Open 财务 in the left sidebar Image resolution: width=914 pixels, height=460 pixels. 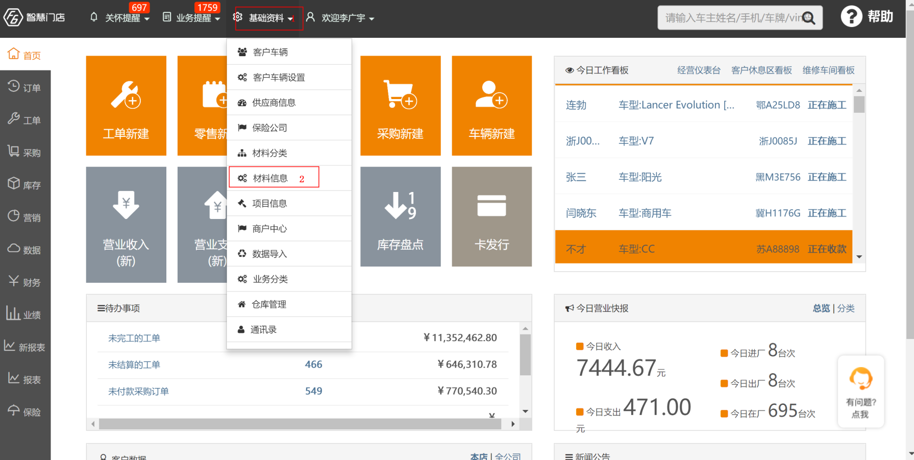(25, 281)
